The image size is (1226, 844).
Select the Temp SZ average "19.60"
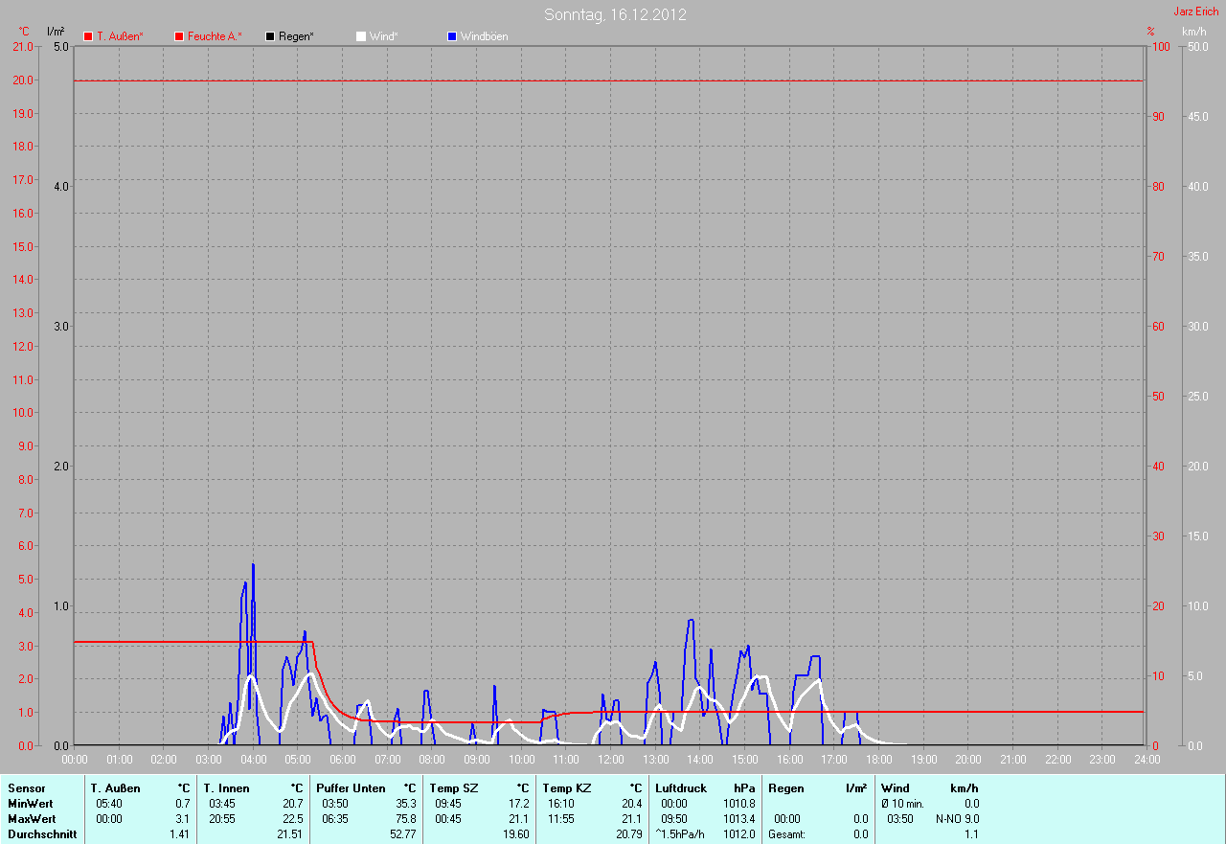pos(515,834)
